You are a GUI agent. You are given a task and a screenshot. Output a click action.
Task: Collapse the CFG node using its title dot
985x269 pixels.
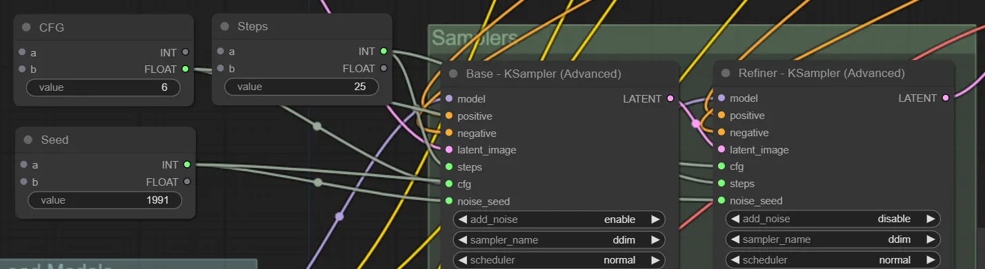pos(27,28)
